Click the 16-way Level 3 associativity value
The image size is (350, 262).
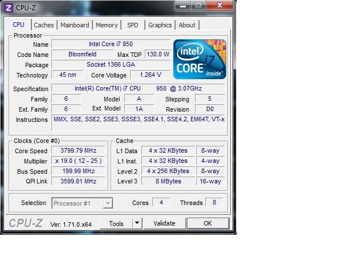click(210, 181)
